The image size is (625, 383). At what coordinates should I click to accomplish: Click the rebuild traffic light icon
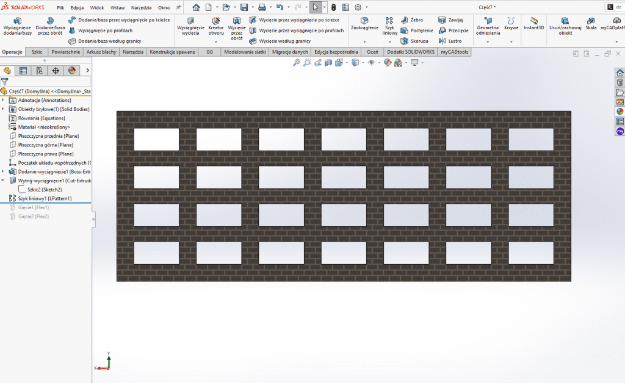point(333,8)
